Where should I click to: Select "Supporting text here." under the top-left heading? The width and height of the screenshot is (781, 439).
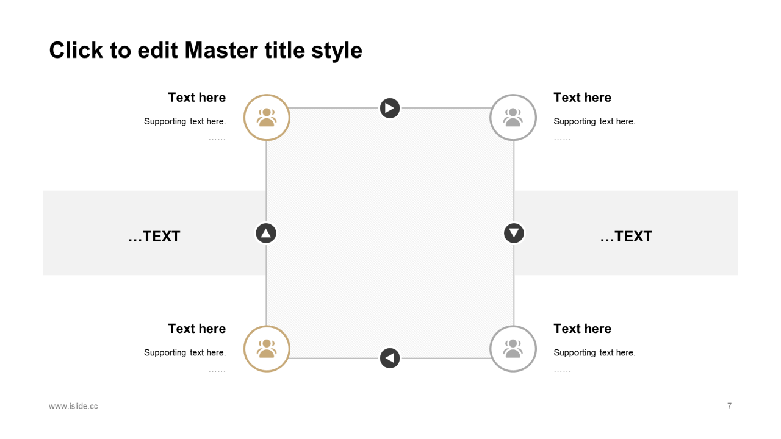185,121
